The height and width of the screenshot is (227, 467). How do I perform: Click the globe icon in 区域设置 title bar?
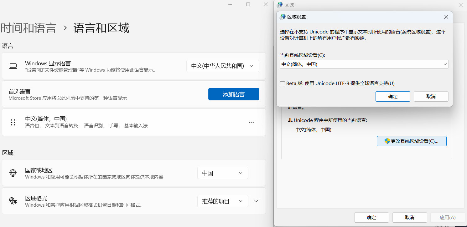coord(283,17)
